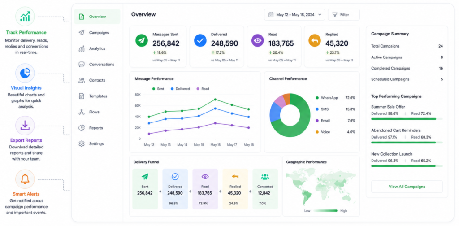
Task: Open the New Collection Launch campaign
Action: pyautogui.click(x=392, y=154)
